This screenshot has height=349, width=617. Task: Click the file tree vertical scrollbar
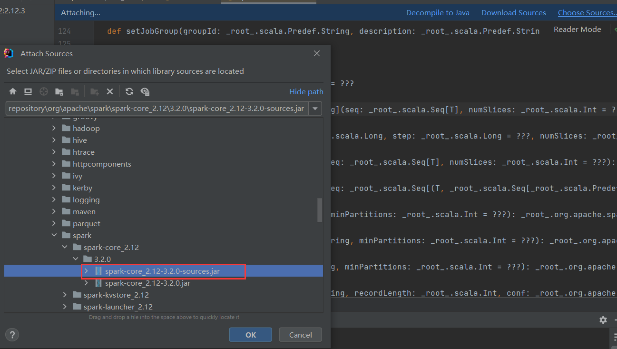coord(320,210)
